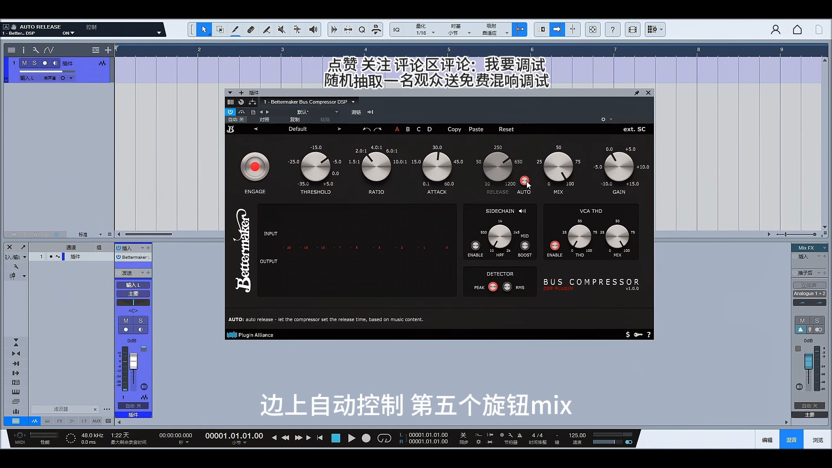Open AUTO RELEASE control parameter dropdown
832x468 pixels.
pos(159,33)
